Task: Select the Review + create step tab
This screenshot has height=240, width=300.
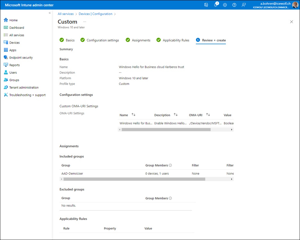Action: pos(211,40)
